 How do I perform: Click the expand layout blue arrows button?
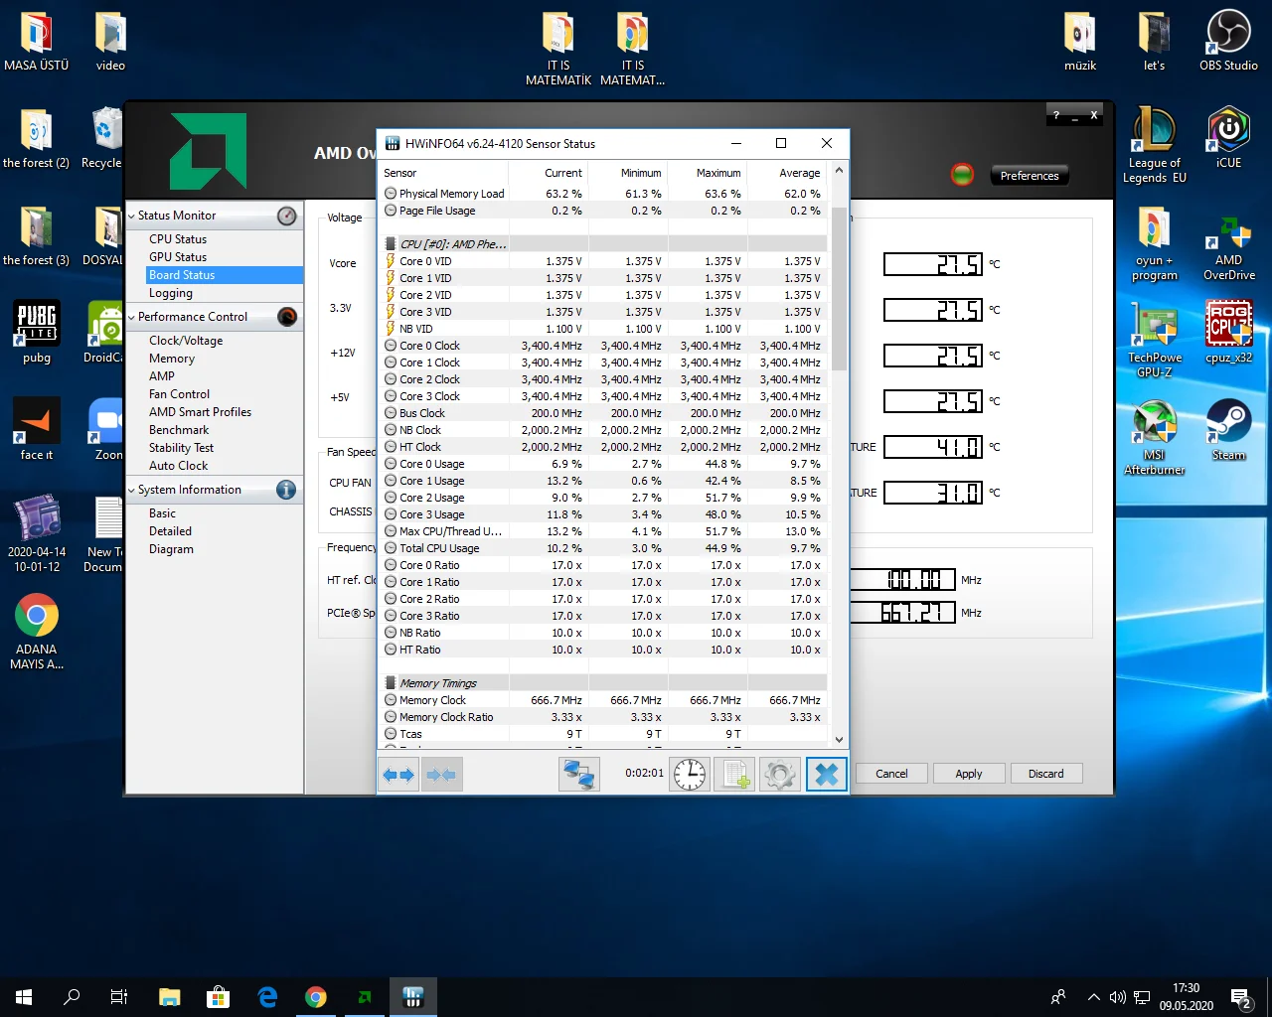(398, 775)
